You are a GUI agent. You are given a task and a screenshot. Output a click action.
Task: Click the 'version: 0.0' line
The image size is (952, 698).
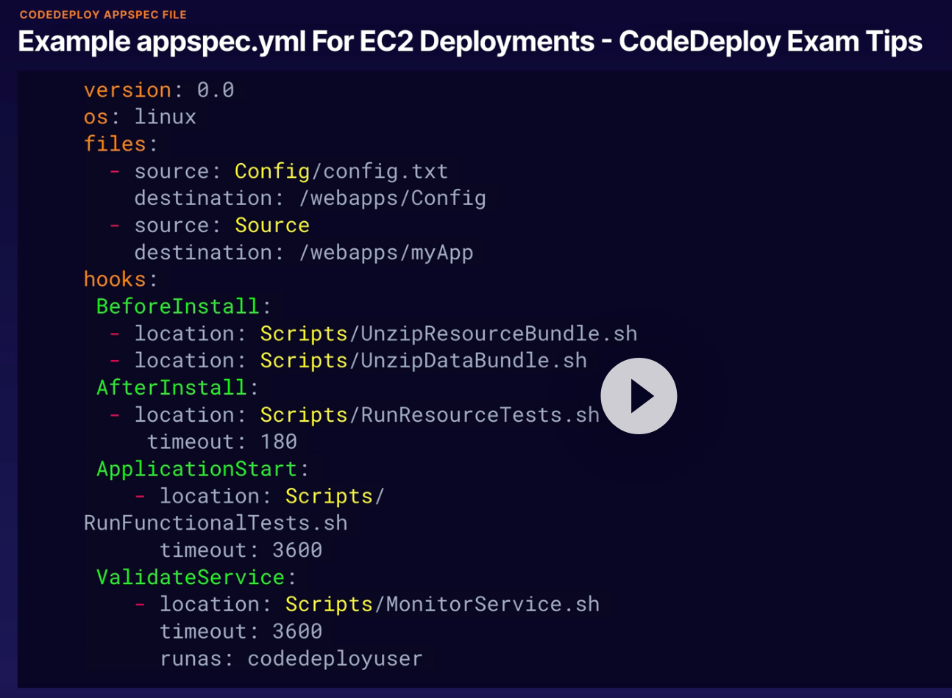159,90
